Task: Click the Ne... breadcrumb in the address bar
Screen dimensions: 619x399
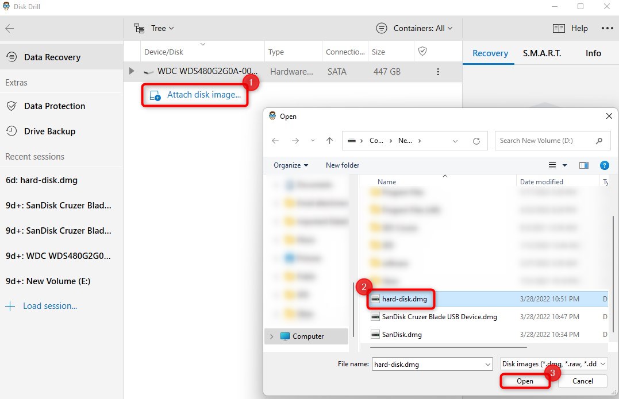Action: click(405, 140)
